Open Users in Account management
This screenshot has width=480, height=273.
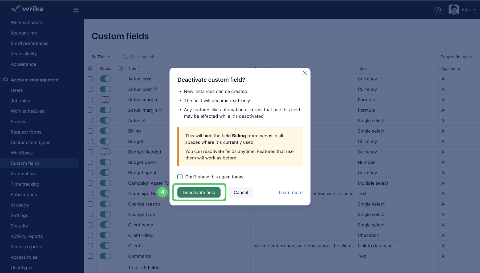click(17, 90)
